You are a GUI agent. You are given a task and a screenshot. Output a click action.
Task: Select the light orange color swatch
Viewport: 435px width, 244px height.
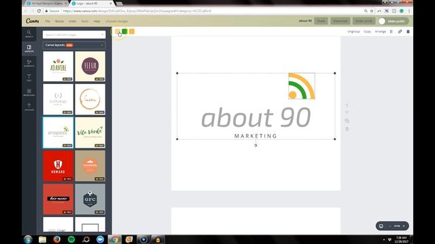pyautogui.click(x=118, y=31)
